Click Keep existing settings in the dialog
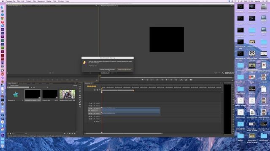The height and width of the screenshot is (151, 270). click(x=124, y=69)
